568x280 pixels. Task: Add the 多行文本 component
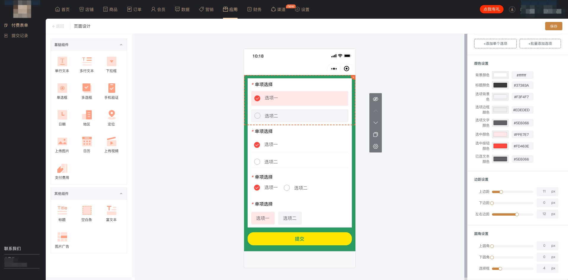(87, 65)
